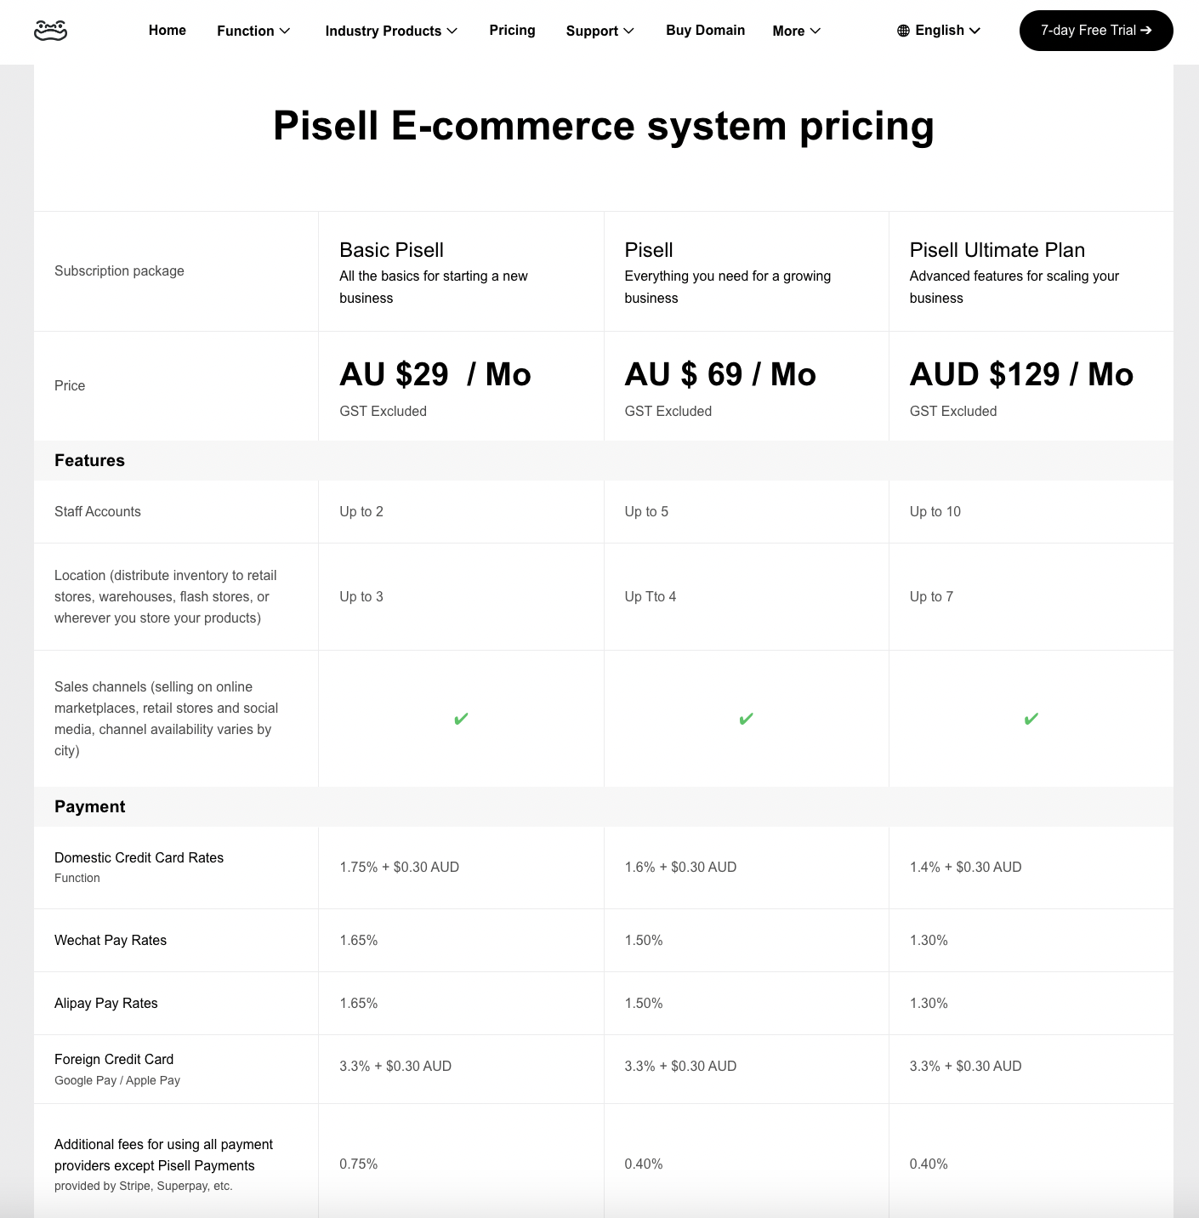Click the Pisell Ultimate Plan title
This screenshot has height=1218, width=1199.
[x=997, y=250]
